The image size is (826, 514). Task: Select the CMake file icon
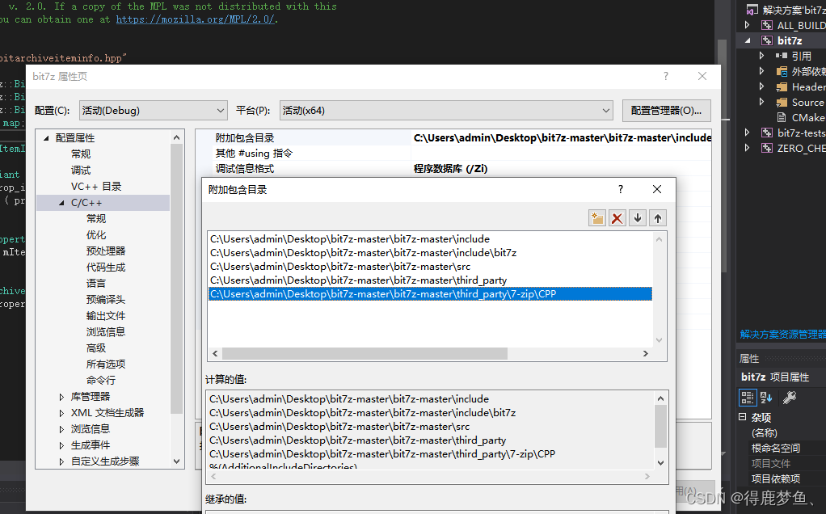coord(782,117)
